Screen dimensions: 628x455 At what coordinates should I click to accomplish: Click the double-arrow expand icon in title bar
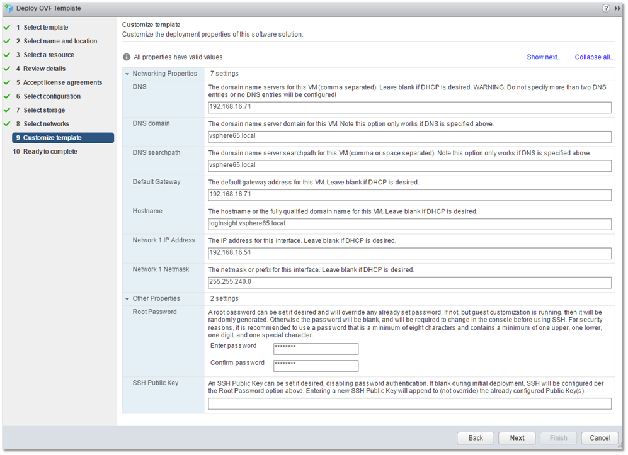617,8
